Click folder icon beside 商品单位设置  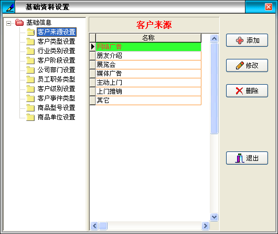tap(30, 117)
